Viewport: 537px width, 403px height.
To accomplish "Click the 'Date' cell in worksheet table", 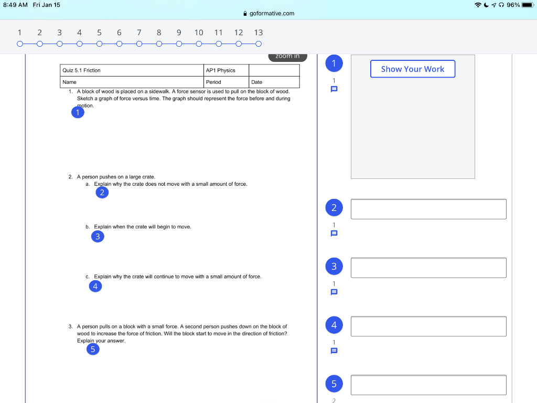I will pyautogui.click(x=274, y=82).
